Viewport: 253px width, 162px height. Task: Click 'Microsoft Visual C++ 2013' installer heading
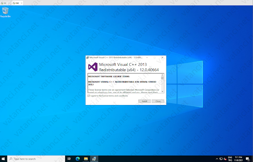123,64
